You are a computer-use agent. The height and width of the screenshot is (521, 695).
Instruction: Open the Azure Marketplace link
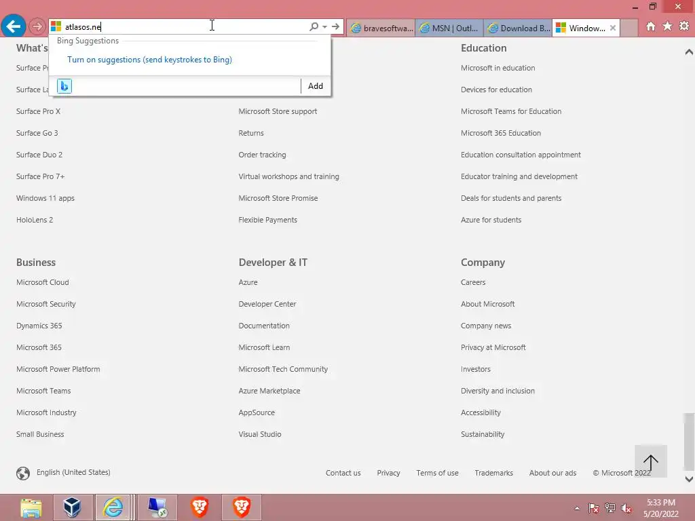tap(269, 391)
